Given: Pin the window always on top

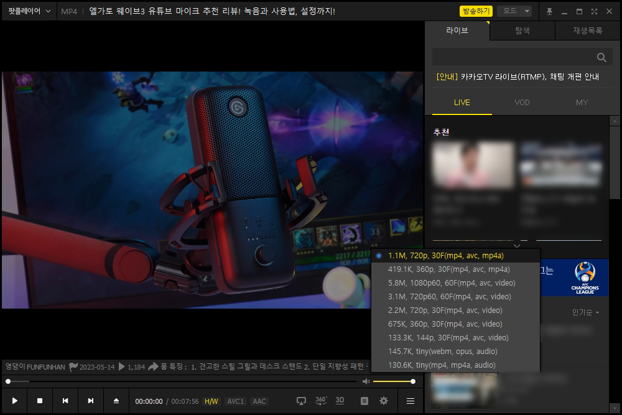Looking at the screenshot, I should (x=549, y=11).
